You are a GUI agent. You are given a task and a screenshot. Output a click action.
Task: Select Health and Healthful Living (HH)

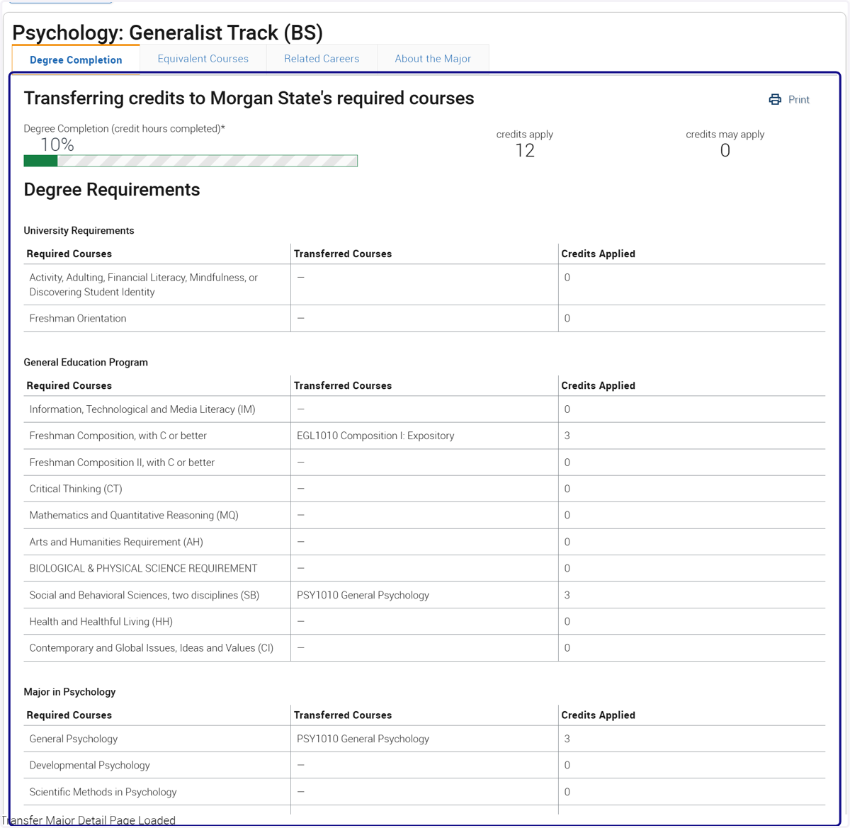101,622
